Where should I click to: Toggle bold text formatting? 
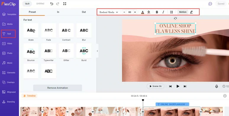click(157, 12)
